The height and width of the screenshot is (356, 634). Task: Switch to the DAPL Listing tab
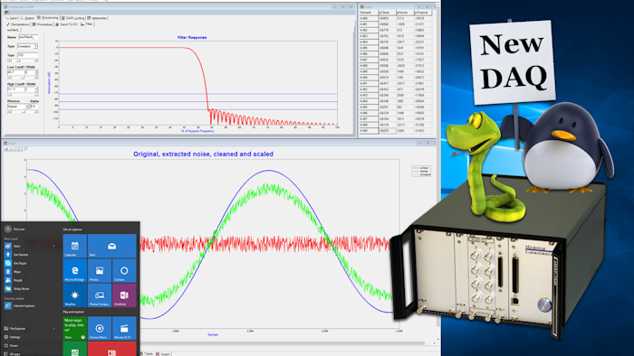[72, 18]
